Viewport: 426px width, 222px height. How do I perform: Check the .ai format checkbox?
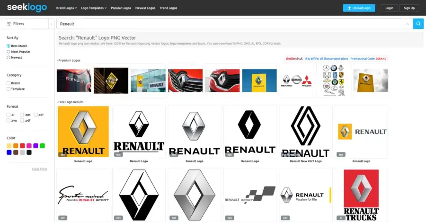[9, 115]
